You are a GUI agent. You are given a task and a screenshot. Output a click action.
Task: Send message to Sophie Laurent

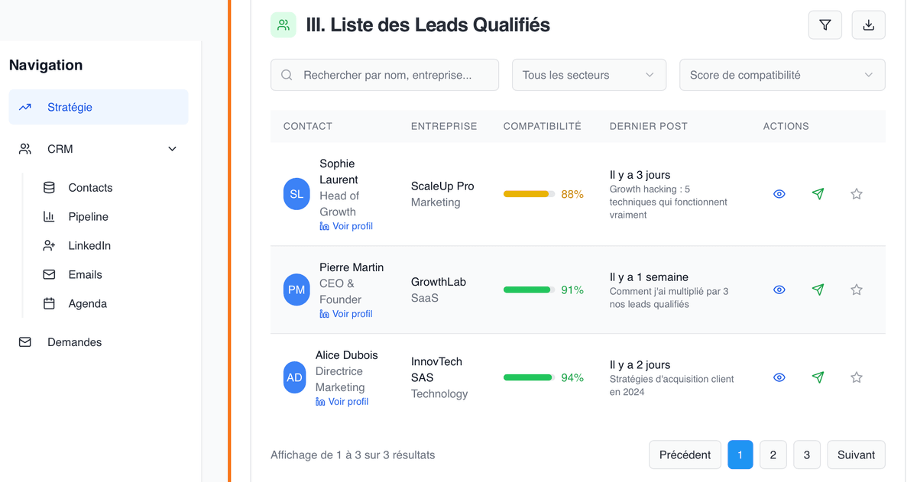click(818, 194)
